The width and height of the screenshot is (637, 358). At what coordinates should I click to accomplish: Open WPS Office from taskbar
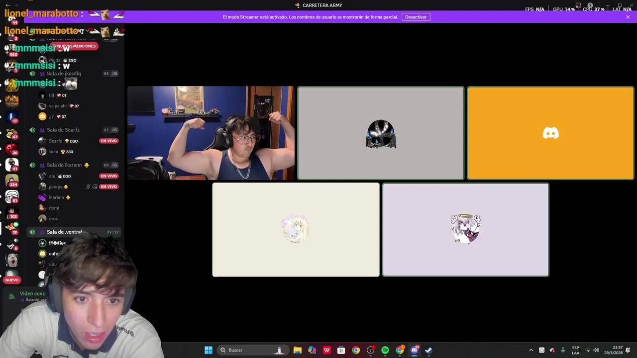click(x=326, y=350)
